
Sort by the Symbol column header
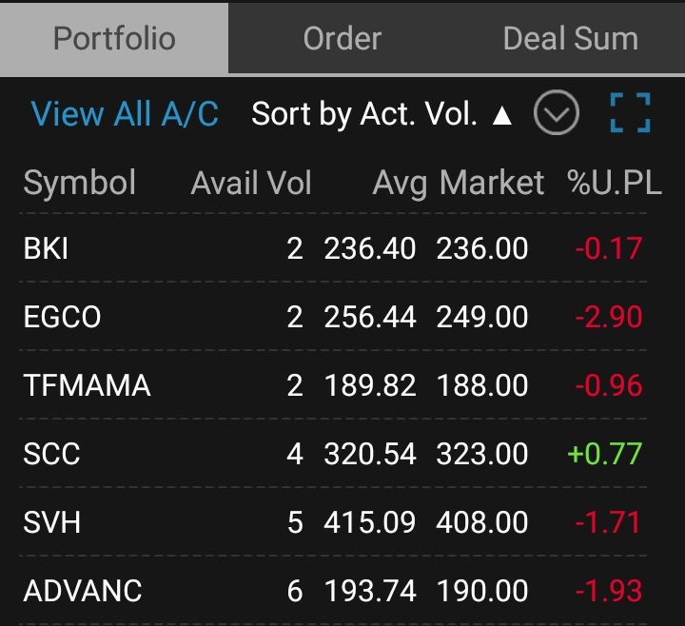80,182
